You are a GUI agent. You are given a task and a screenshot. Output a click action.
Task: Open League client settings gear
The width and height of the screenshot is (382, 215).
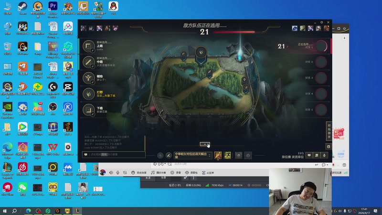[321, 22]
